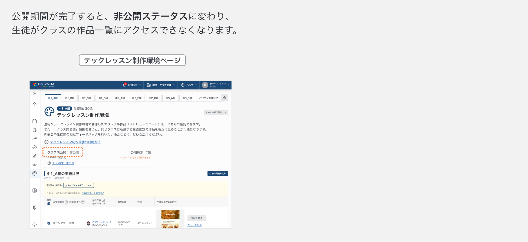The height and width of the screenshot is (242, 528).
Task: Click help icon beside テックレッスン制作環境の利用方法
Action: (46, 142)
